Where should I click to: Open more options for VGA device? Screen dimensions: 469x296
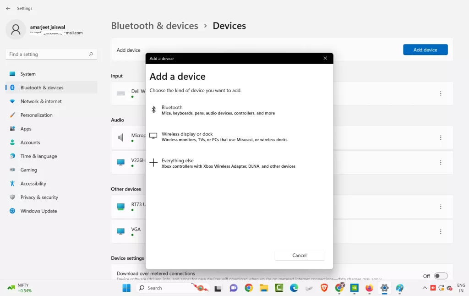441,231
